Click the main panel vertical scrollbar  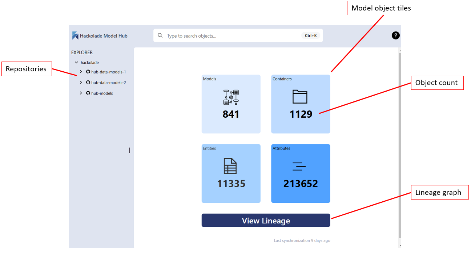tap(400, 145)
